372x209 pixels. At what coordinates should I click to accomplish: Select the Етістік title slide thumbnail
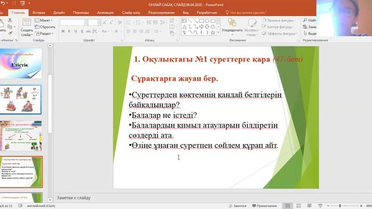point(21,63)
